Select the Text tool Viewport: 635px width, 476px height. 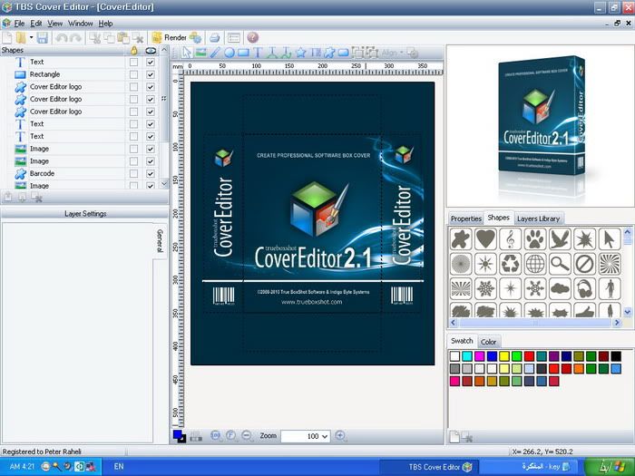(x=258, y=53)
